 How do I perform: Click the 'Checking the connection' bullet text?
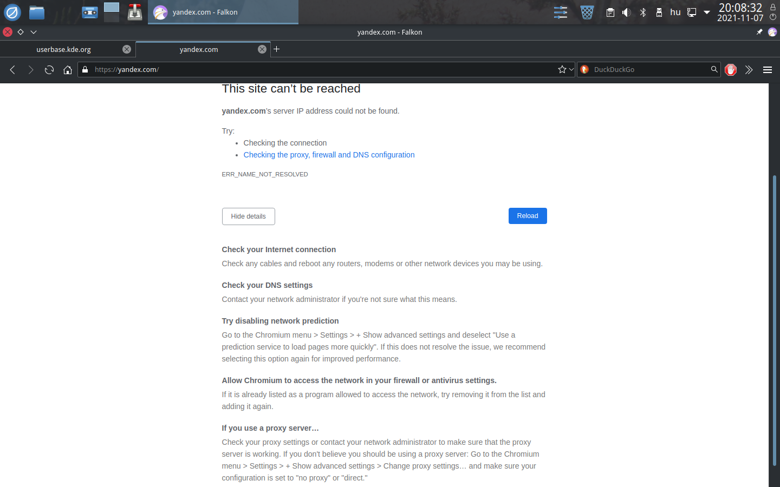click(x=285, y=143)
